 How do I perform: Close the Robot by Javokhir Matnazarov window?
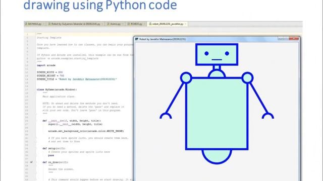(294, 38)
